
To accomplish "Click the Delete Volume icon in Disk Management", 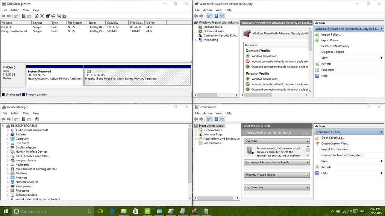I will tap(42, 16).
